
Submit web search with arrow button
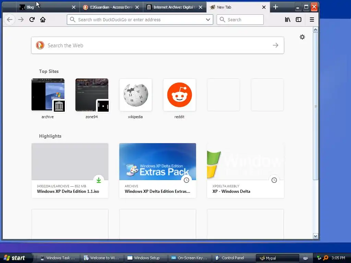click(276, 45)
